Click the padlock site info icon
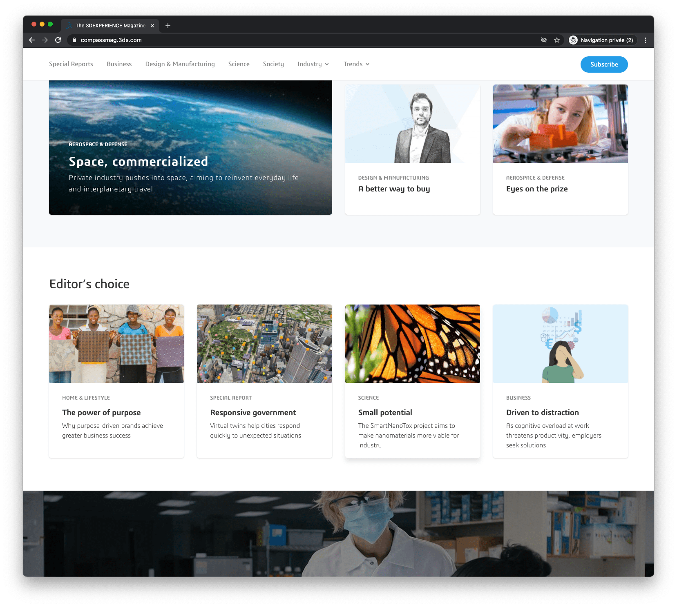The height and width of the screenshot is (607, 677). [x=74, y=40]
